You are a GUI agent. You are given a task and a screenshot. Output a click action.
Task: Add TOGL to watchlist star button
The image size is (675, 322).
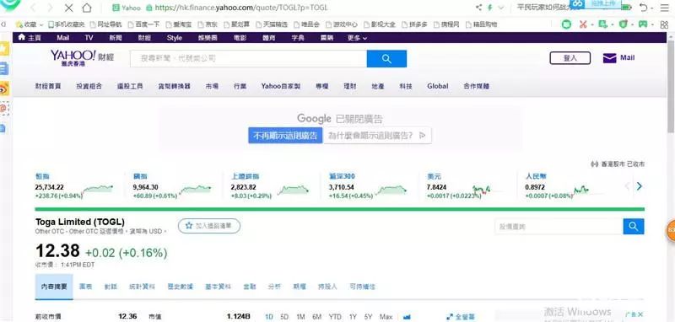pos(209,226)
